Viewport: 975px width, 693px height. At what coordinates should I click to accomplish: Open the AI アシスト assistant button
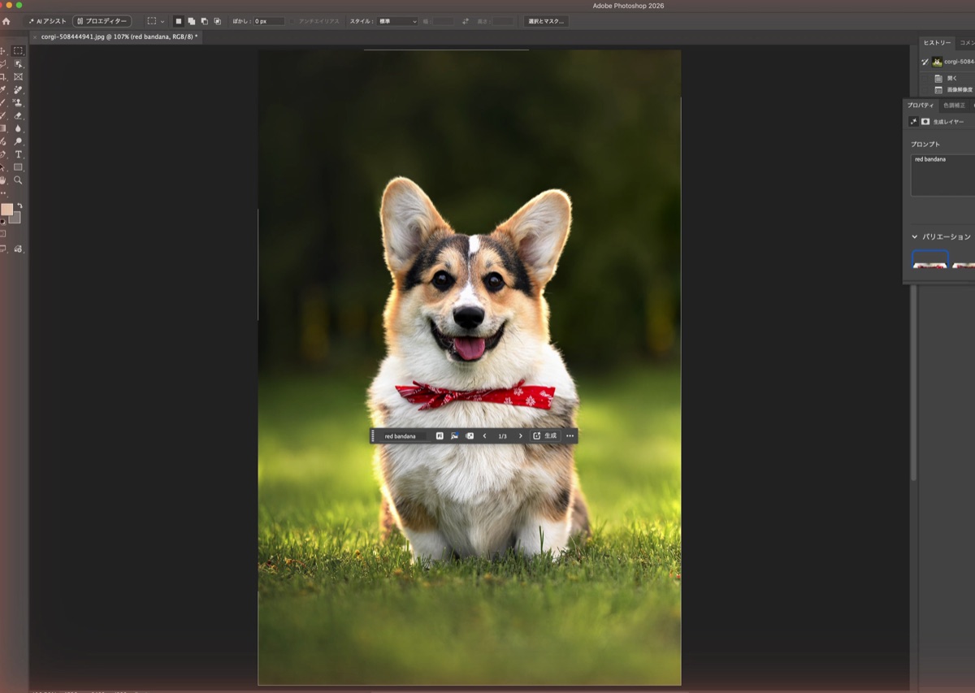coord(47,21)
